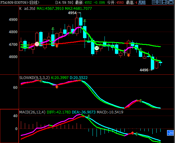
Task: Click the MA1:4567.3910 value
Action: coord(50,9)
